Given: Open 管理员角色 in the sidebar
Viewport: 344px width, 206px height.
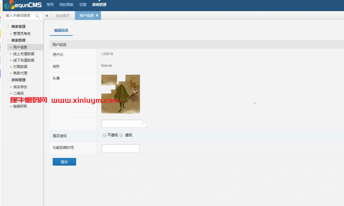Looking at the screenshot, I should 22,34.
